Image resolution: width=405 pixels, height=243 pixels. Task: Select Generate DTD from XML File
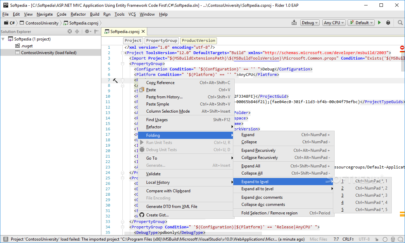coord(171,207)
